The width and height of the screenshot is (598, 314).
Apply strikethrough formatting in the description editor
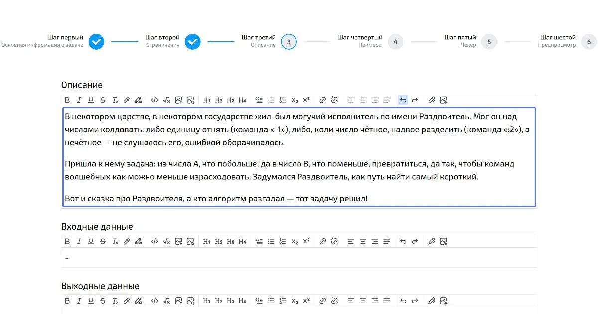102,100
